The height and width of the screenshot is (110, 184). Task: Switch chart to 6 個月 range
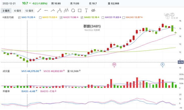pyautogui.click(x=18, y=11)
